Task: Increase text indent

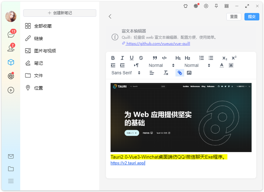Action: (x=122, y=65)
